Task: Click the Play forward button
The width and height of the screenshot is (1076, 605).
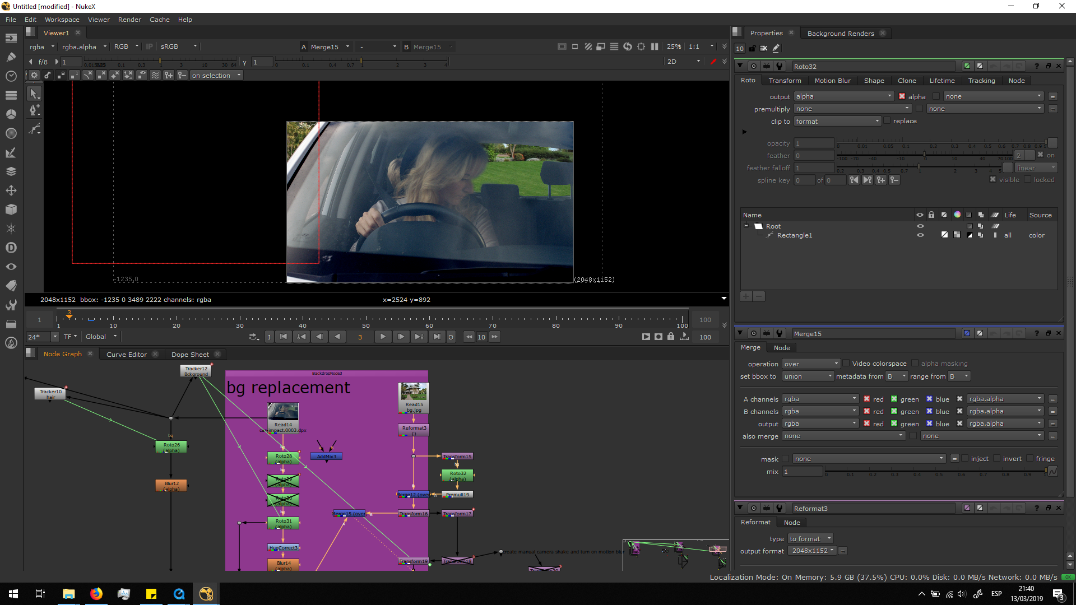Action: coord(383,337)
